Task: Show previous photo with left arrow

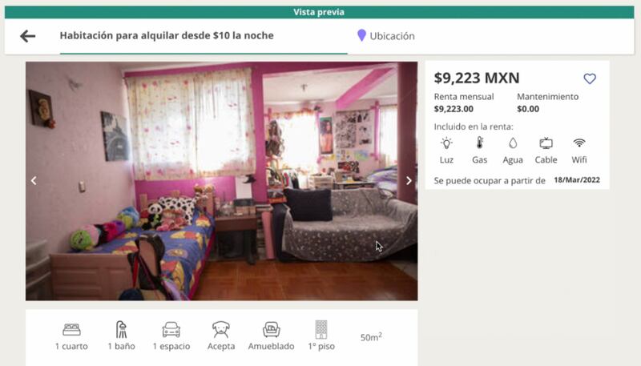Action: coord(34,180)
